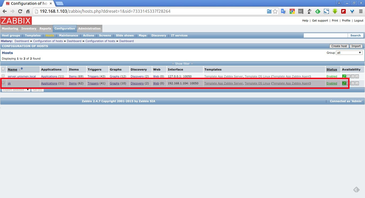The image size is (365, 198).
Task: Click the Go (0) button
Action: pyautogui.click(x=37, y=90)
